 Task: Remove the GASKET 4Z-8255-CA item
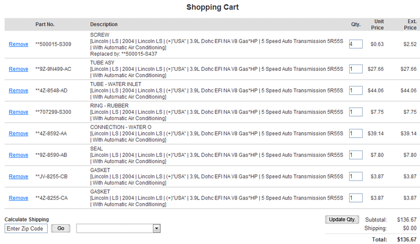click(x=18, y=198)
